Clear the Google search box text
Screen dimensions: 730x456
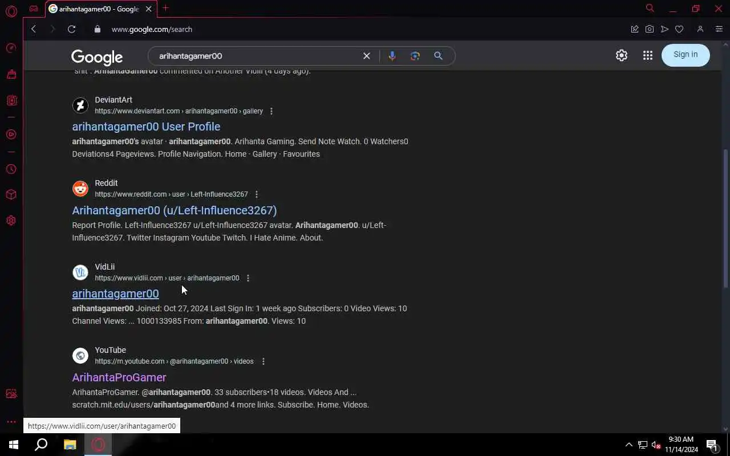pos(367,56)
